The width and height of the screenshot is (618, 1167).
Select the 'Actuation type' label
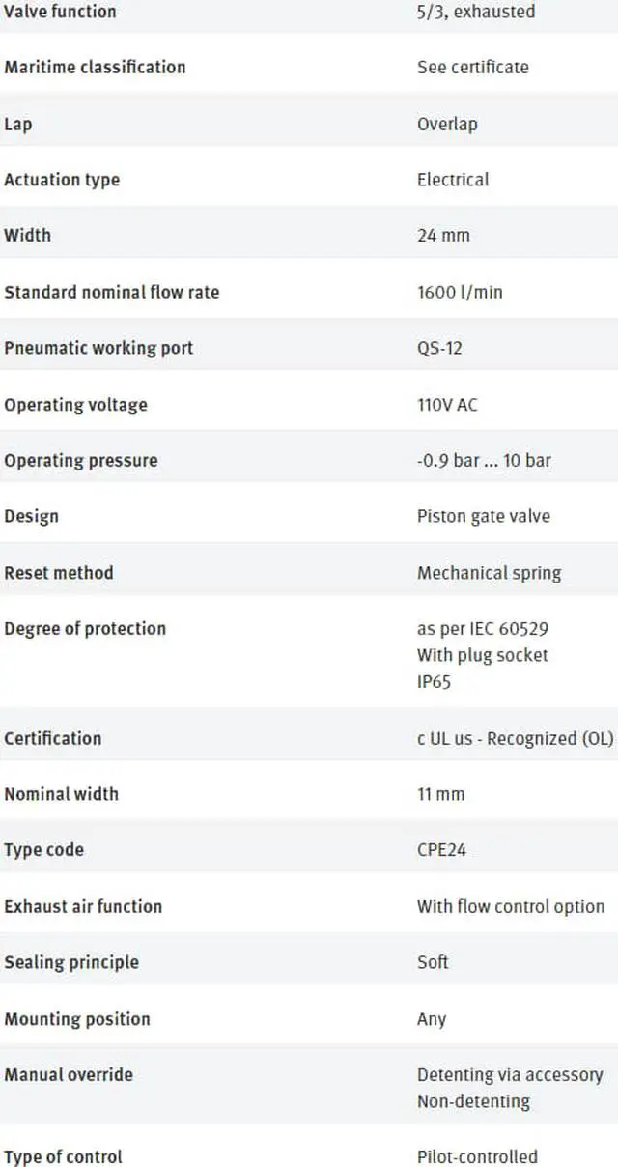click(62, 179)
